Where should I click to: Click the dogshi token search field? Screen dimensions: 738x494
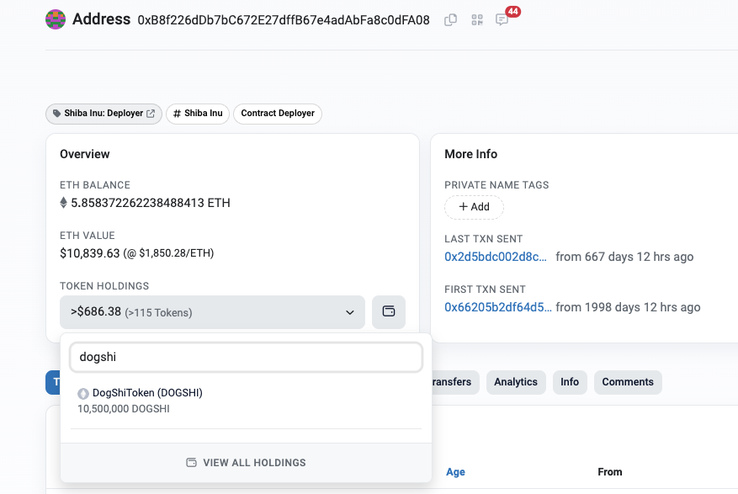pos(247,357)
